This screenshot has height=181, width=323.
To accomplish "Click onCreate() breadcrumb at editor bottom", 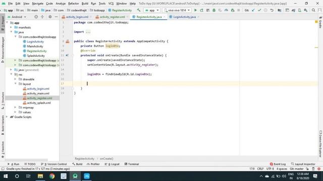I will [x=106, y=159].
